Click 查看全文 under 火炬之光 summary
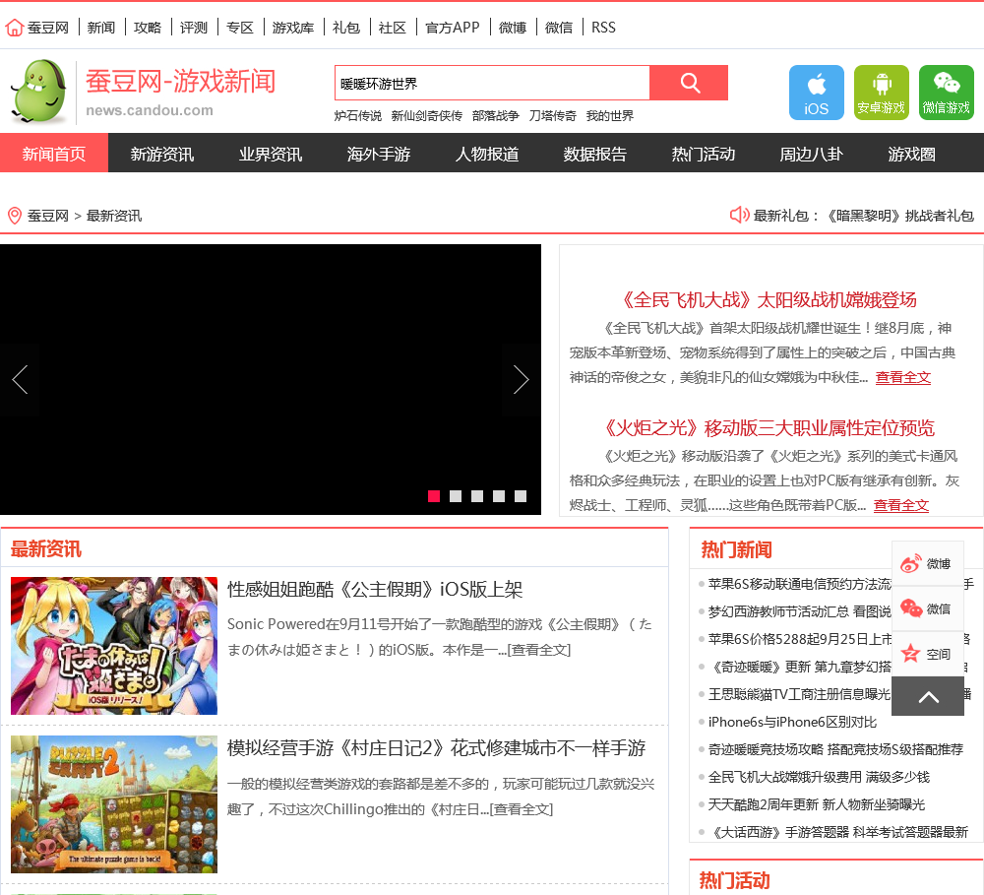Image resolution: width=984 pixels, height=895 pixels. [x=901, y=506]
